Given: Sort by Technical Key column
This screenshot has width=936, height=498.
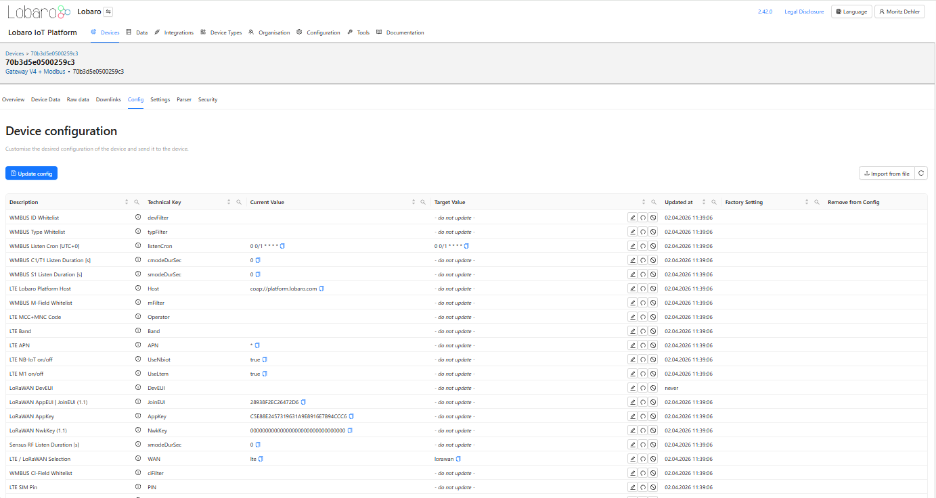Looking at the screenshot, I should 229,202.
